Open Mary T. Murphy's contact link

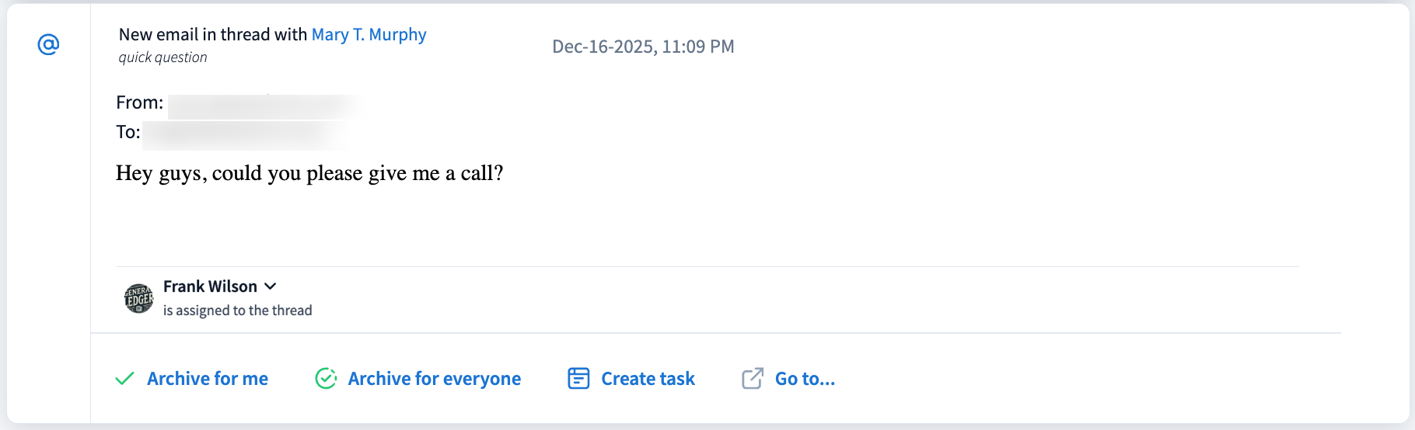(369, 35)
